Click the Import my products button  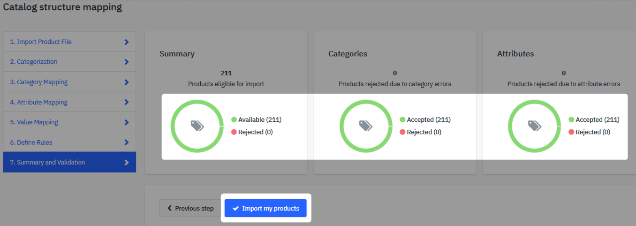pos(266,208)
